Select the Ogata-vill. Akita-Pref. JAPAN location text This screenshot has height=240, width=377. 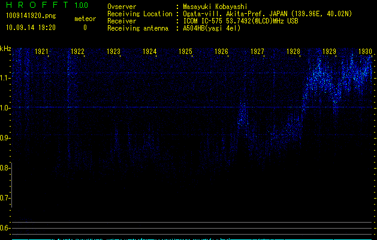pos(267,14)
